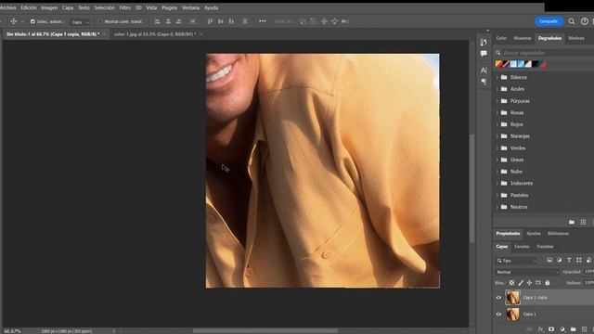The width and height of the screenshot is (594, 334).
Task: Open the Capa auto-select dropdown
Action: tap(80, 22)
